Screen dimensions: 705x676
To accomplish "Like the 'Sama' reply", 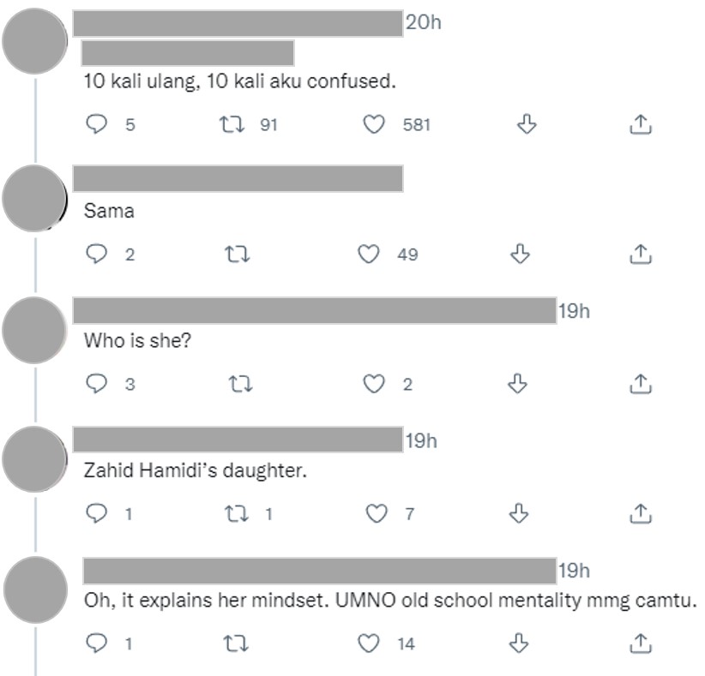I will tap(368, 254).
